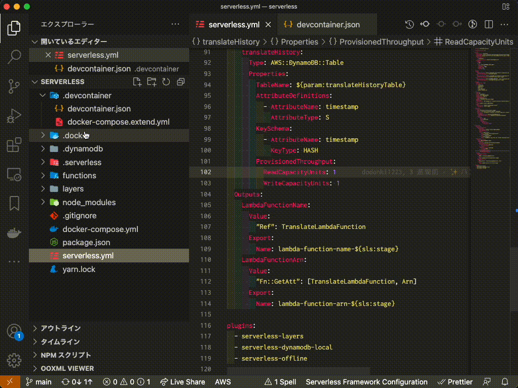The width and height of the screenshot is (518, 388).
Task: Open Source Control view in activity bar
Action: (x=14, y=86)
